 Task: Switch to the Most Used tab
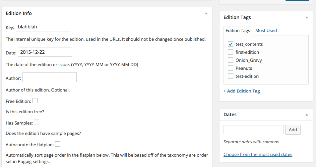pyautogui.click(x=266, y=30)
